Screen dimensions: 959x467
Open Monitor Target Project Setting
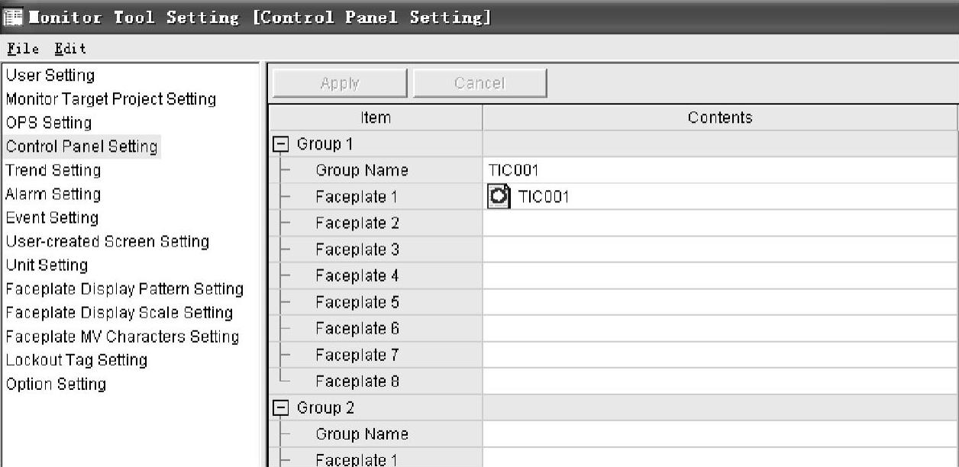point(111,99)
